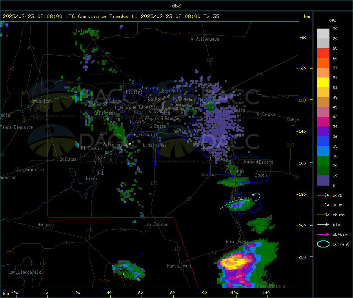Image resolution: width=353 pixels, height=298 pixels.
Task: Click the 'Nihuil' place label
Action: [x=93, y=179]
